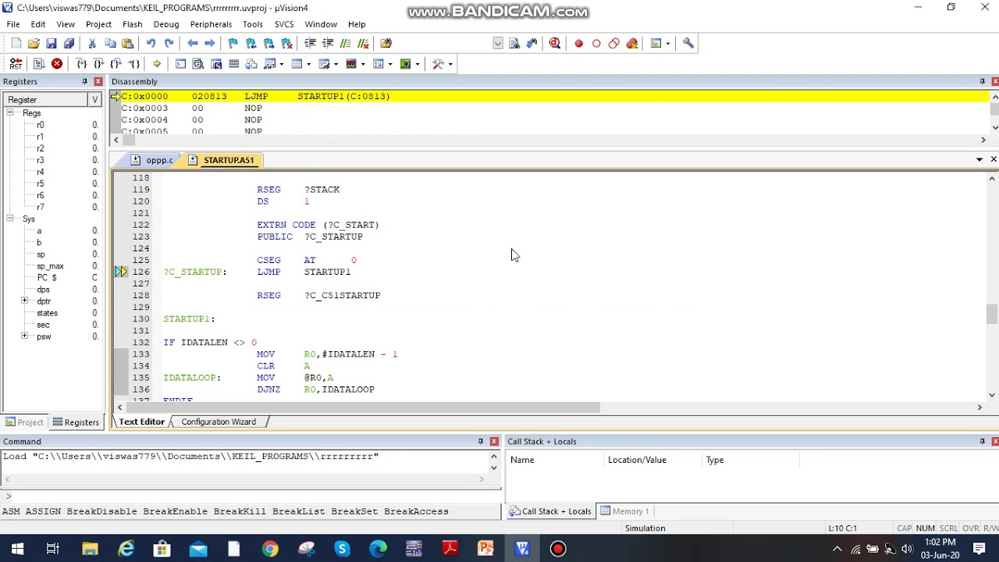Insert a breakpoint with the red dot icon
Image resolution: width=999 pixels, height=562 pixels.
[x=579, y=44]
